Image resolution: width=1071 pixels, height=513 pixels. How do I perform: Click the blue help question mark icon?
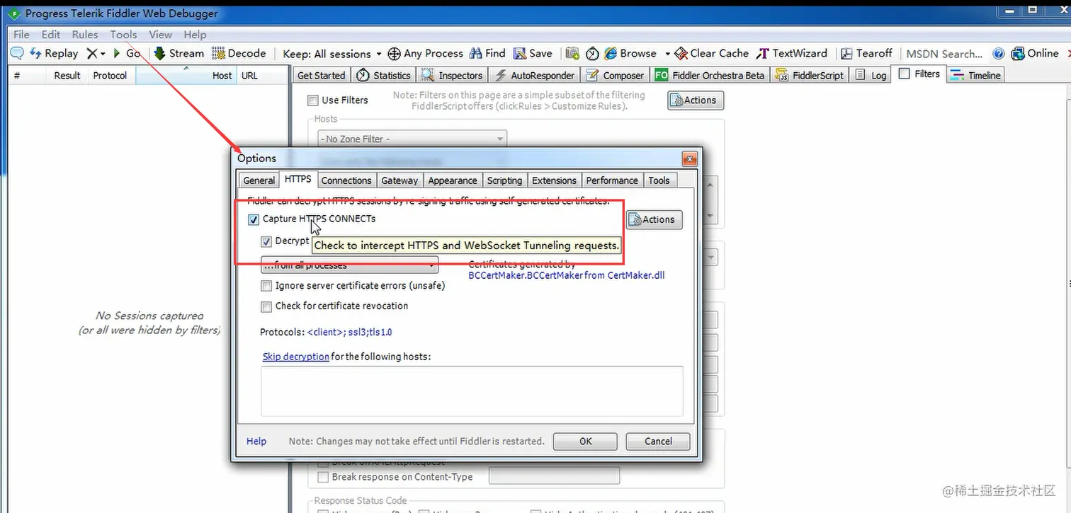(999, 54)
